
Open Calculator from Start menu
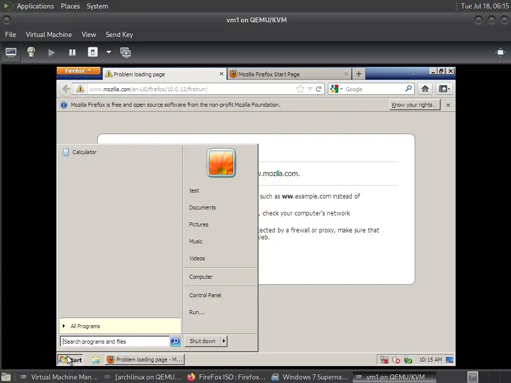[120, 152]
